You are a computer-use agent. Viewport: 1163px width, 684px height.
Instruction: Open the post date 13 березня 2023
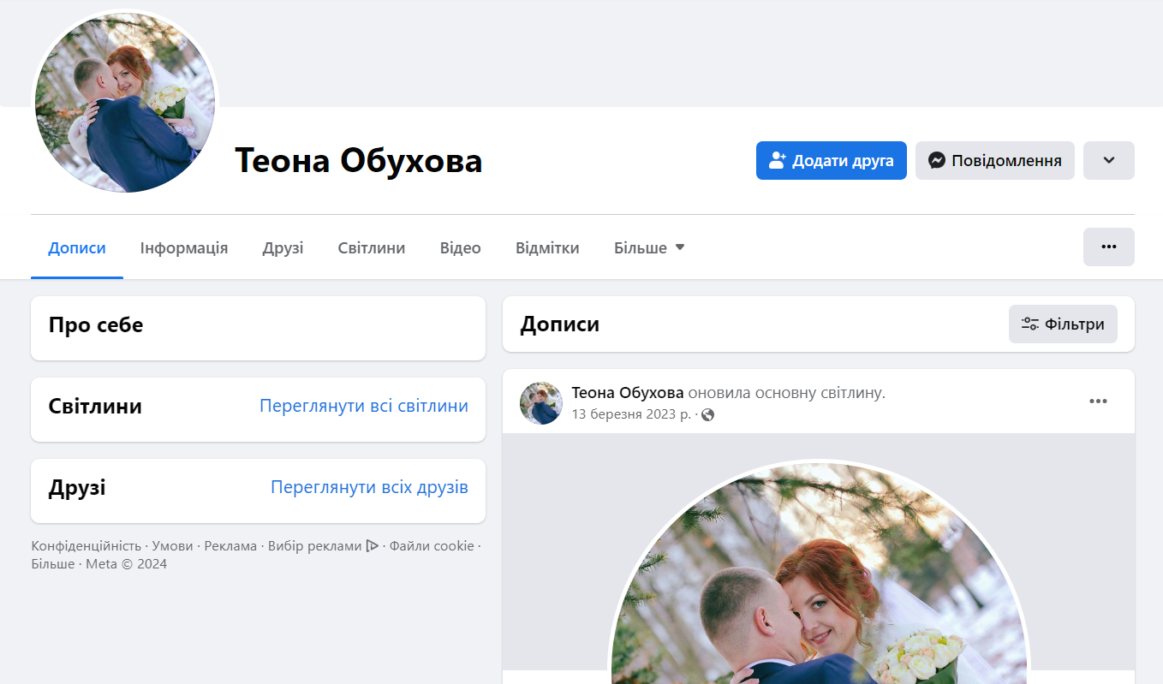pyautogui.click(x=631, y=415)
